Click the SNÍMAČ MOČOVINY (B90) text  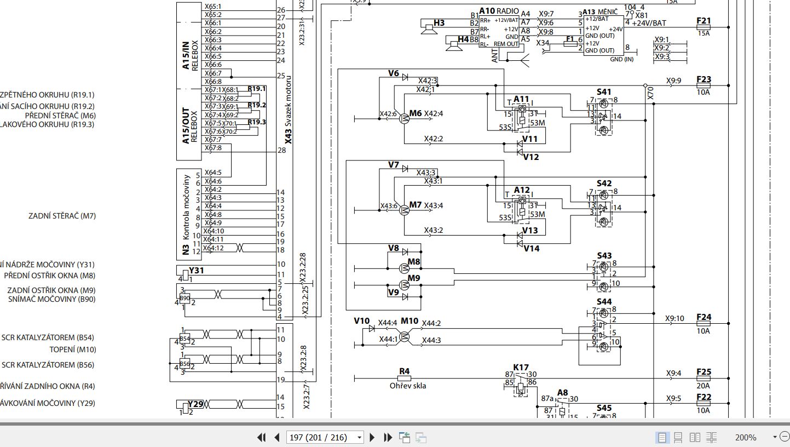51,299
